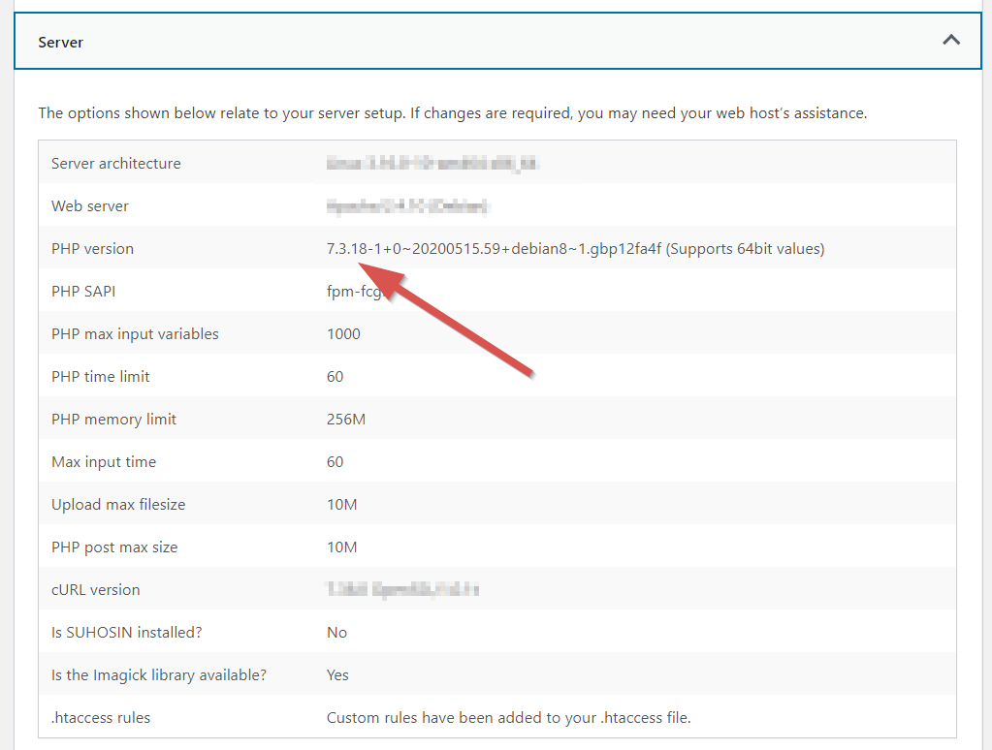This screenshot has height=750, width=992.
Task: Click the blurred Server architecture value
Action: [434, 163]
